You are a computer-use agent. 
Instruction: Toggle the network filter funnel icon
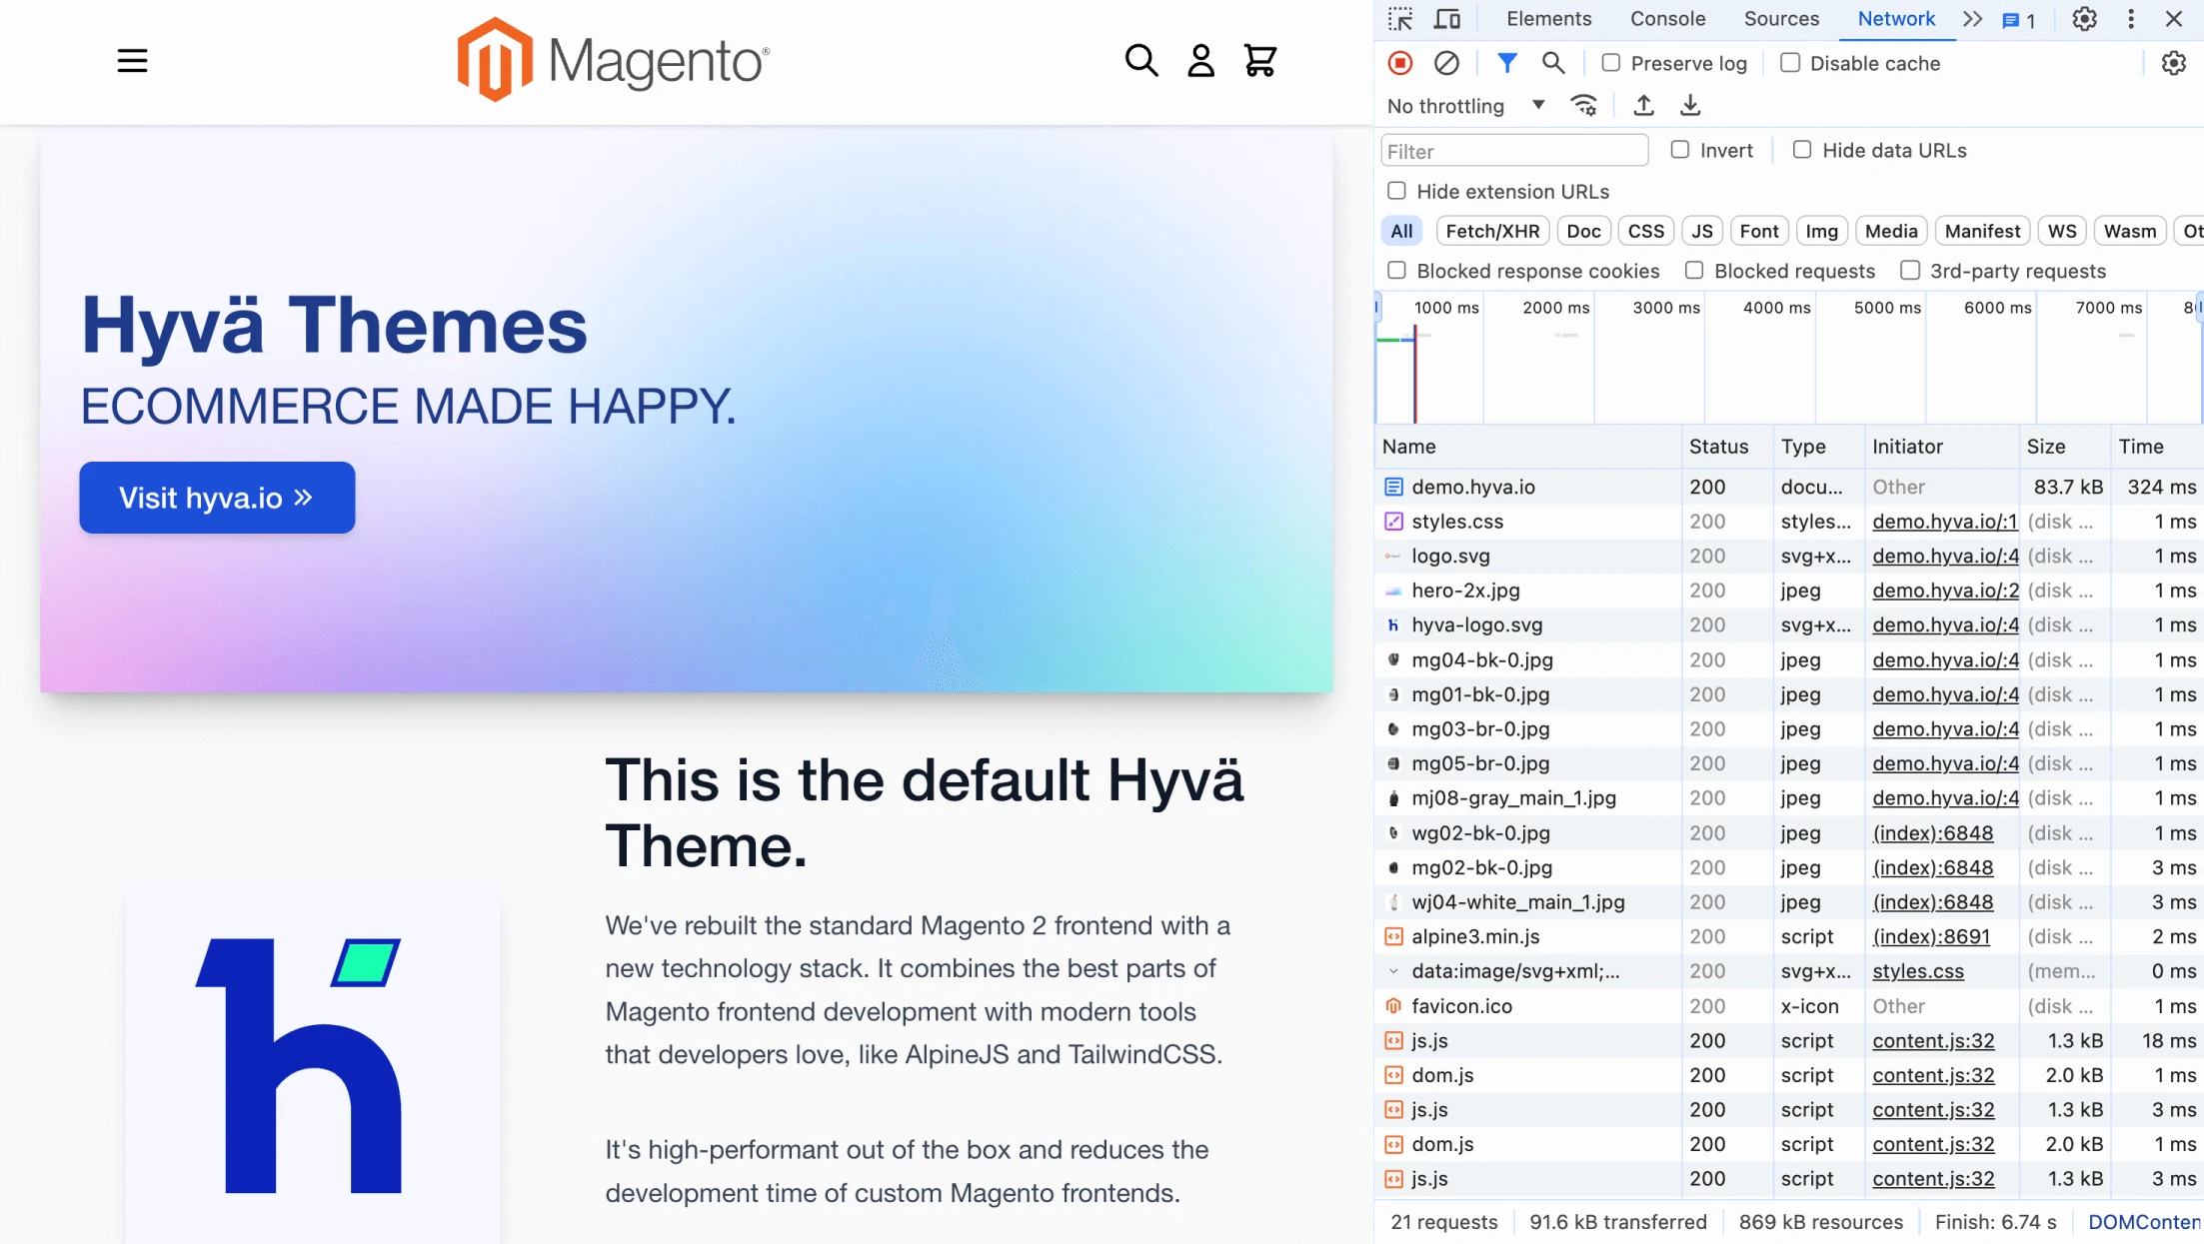1507,63
